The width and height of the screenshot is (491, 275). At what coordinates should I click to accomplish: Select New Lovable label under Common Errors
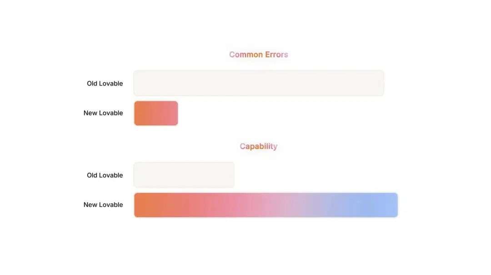pyautogui.click(x=103, y=113)
